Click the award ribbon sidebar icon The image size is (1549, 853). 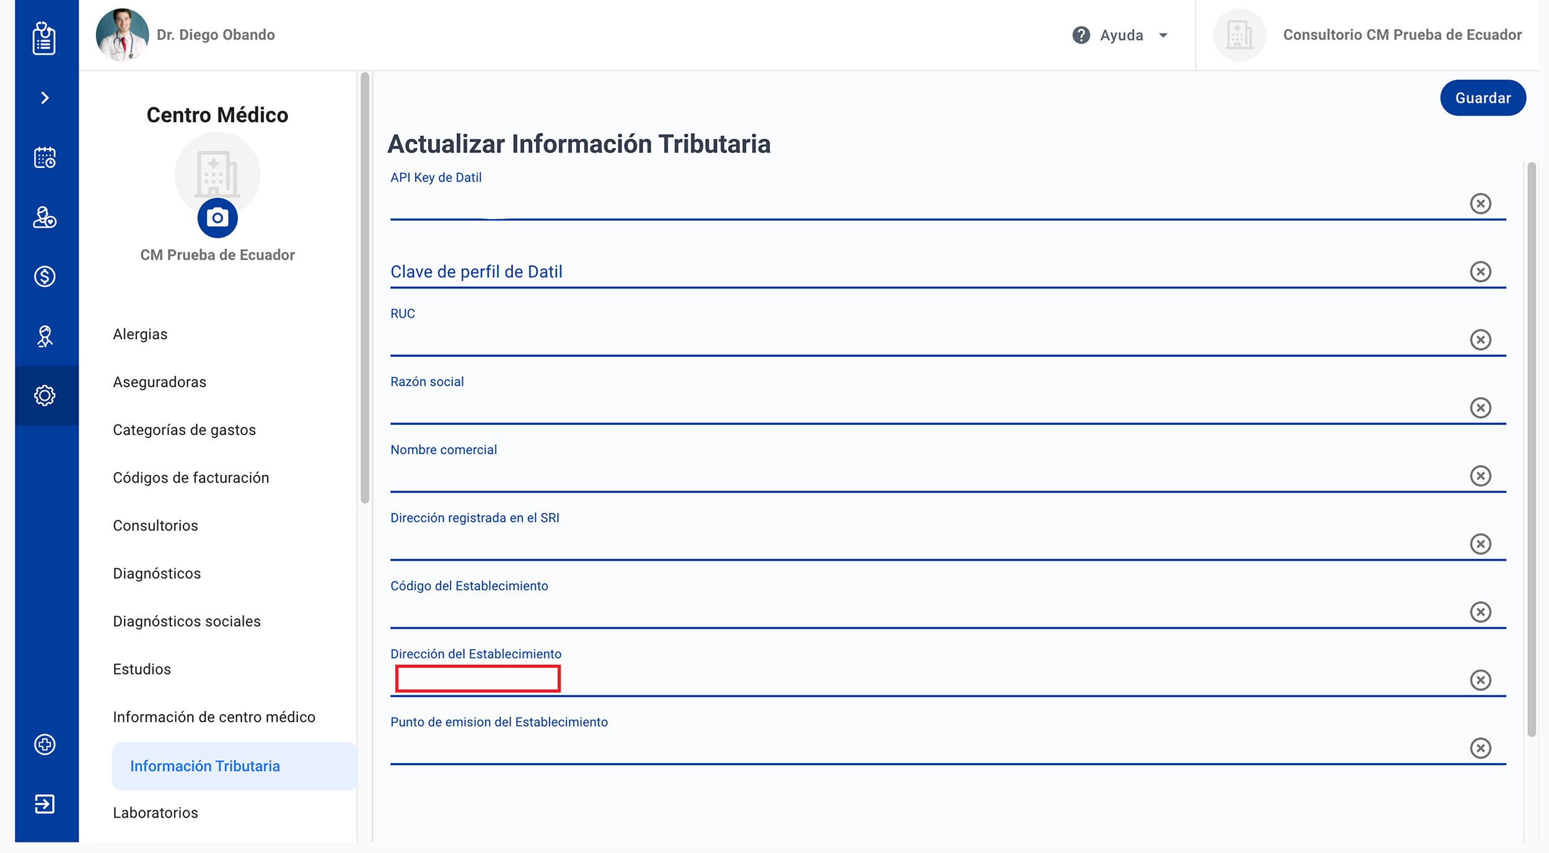(x=44, y=336)
